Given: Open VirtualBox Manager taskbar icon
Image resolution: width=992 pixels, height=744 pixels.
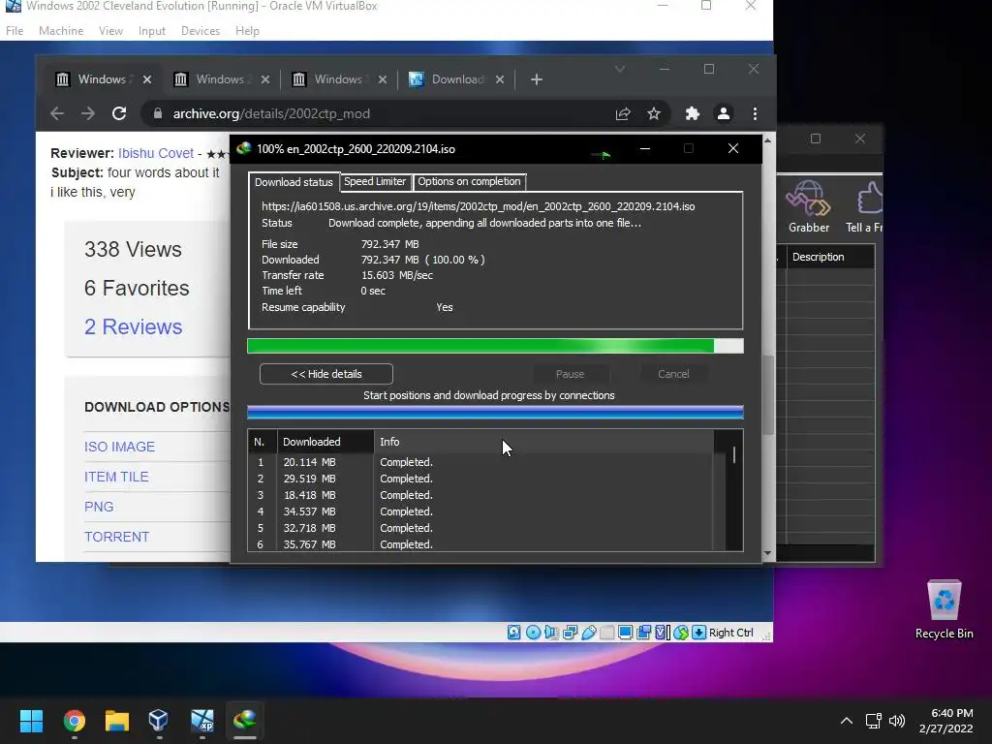Looking at the screenshot, I should coord(159,720).
